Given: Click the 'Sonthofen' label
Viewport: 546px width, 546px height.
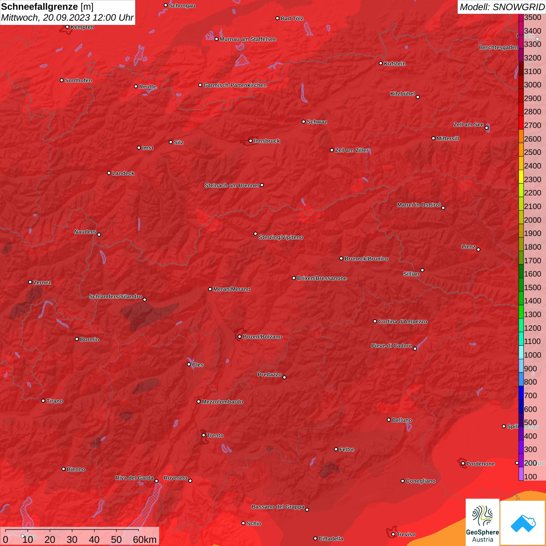Looking at the screenshot, I should click(x=78, y=80).
